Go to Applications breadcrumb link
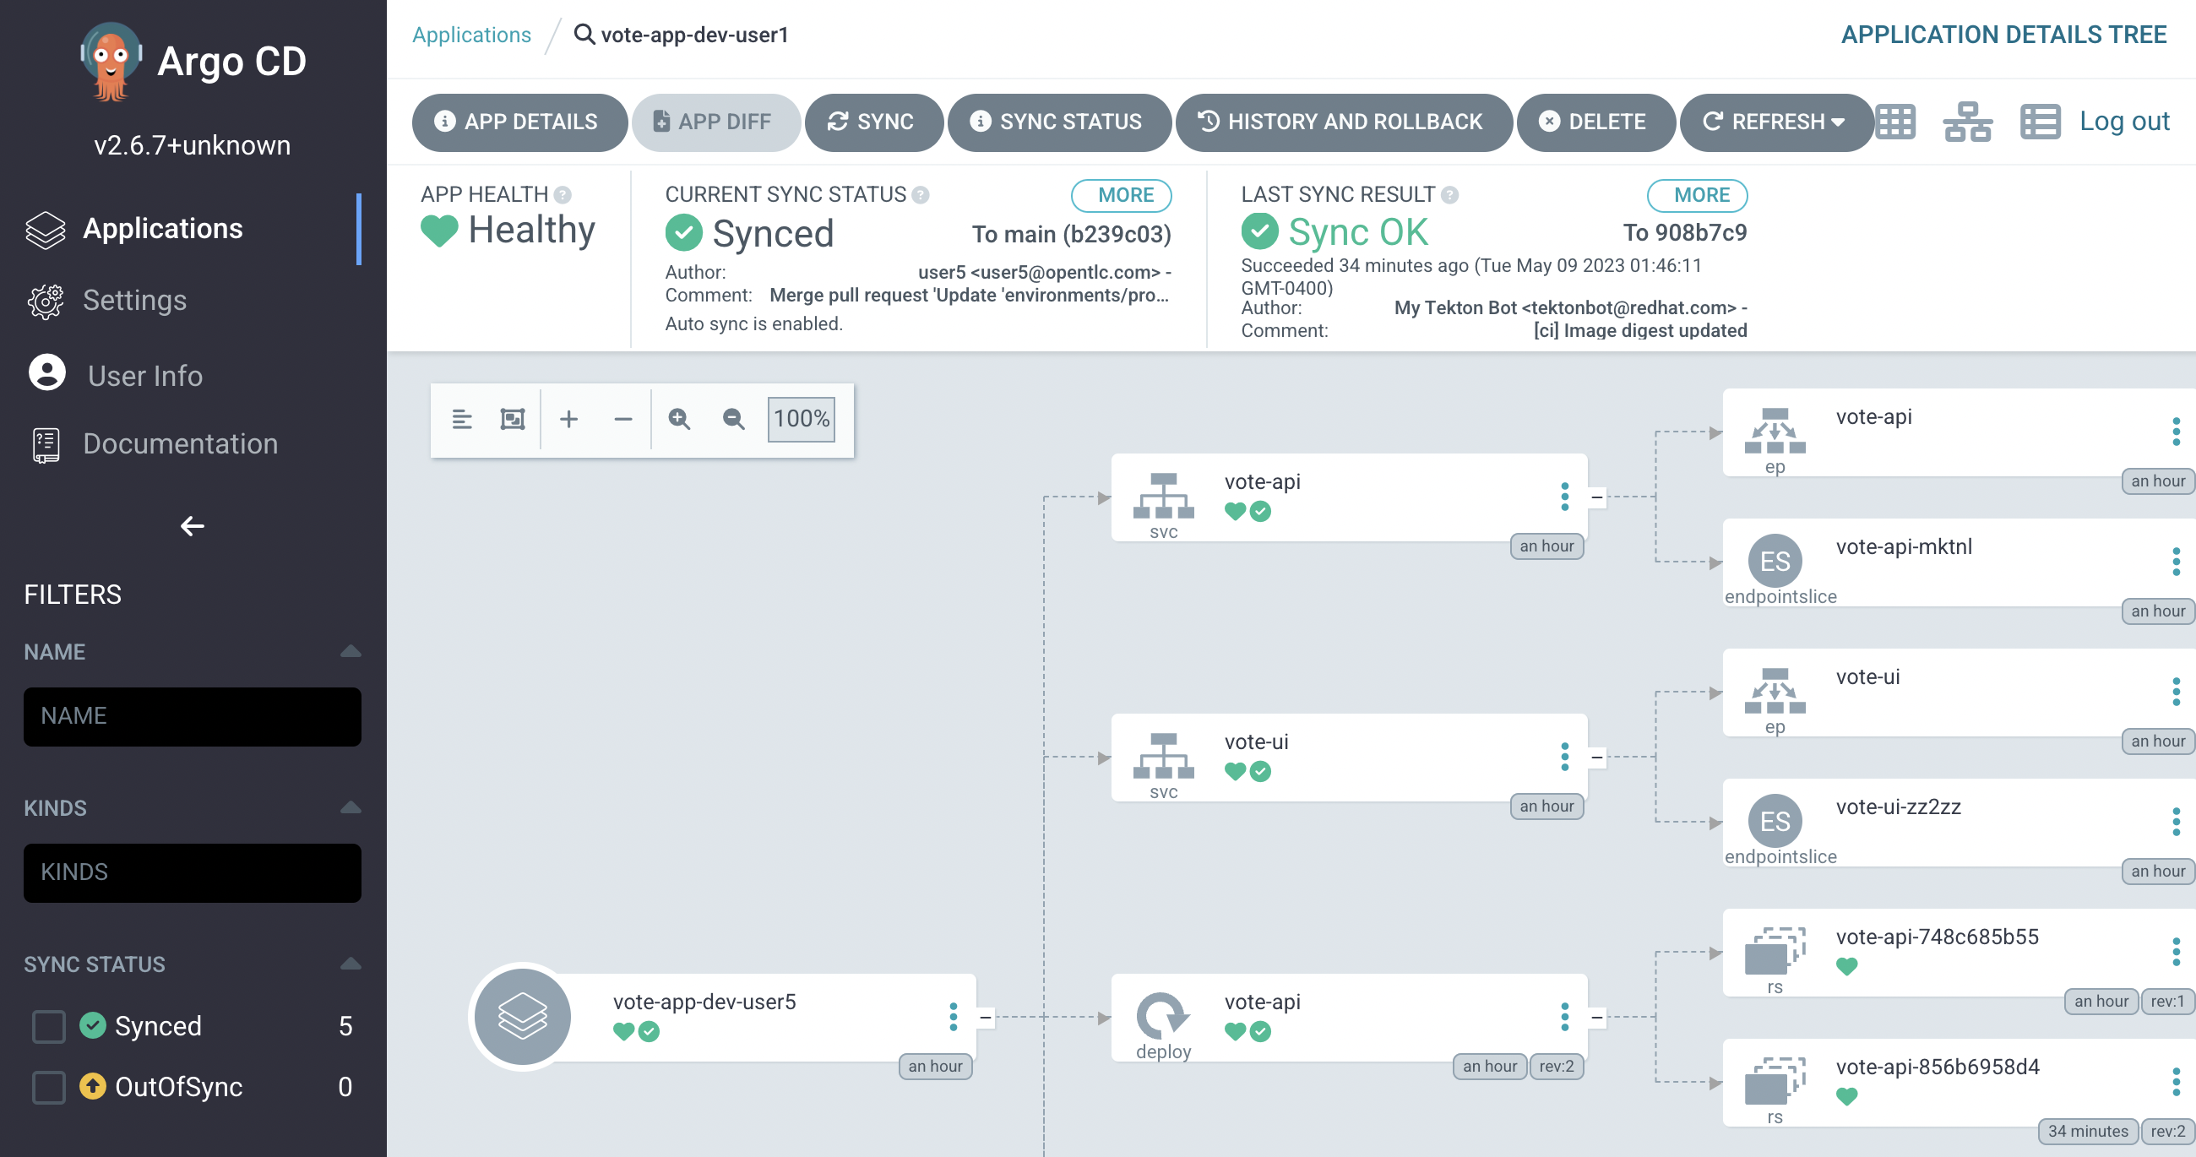Screen dimensions: 2196x1157 coord(471,35)
